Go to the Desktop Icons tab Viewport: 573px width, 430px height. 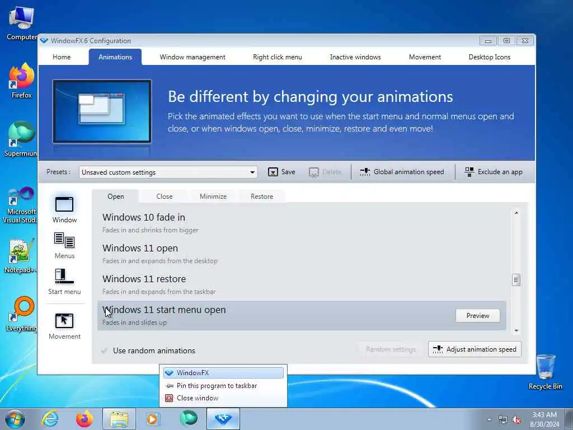pos(489,57)
